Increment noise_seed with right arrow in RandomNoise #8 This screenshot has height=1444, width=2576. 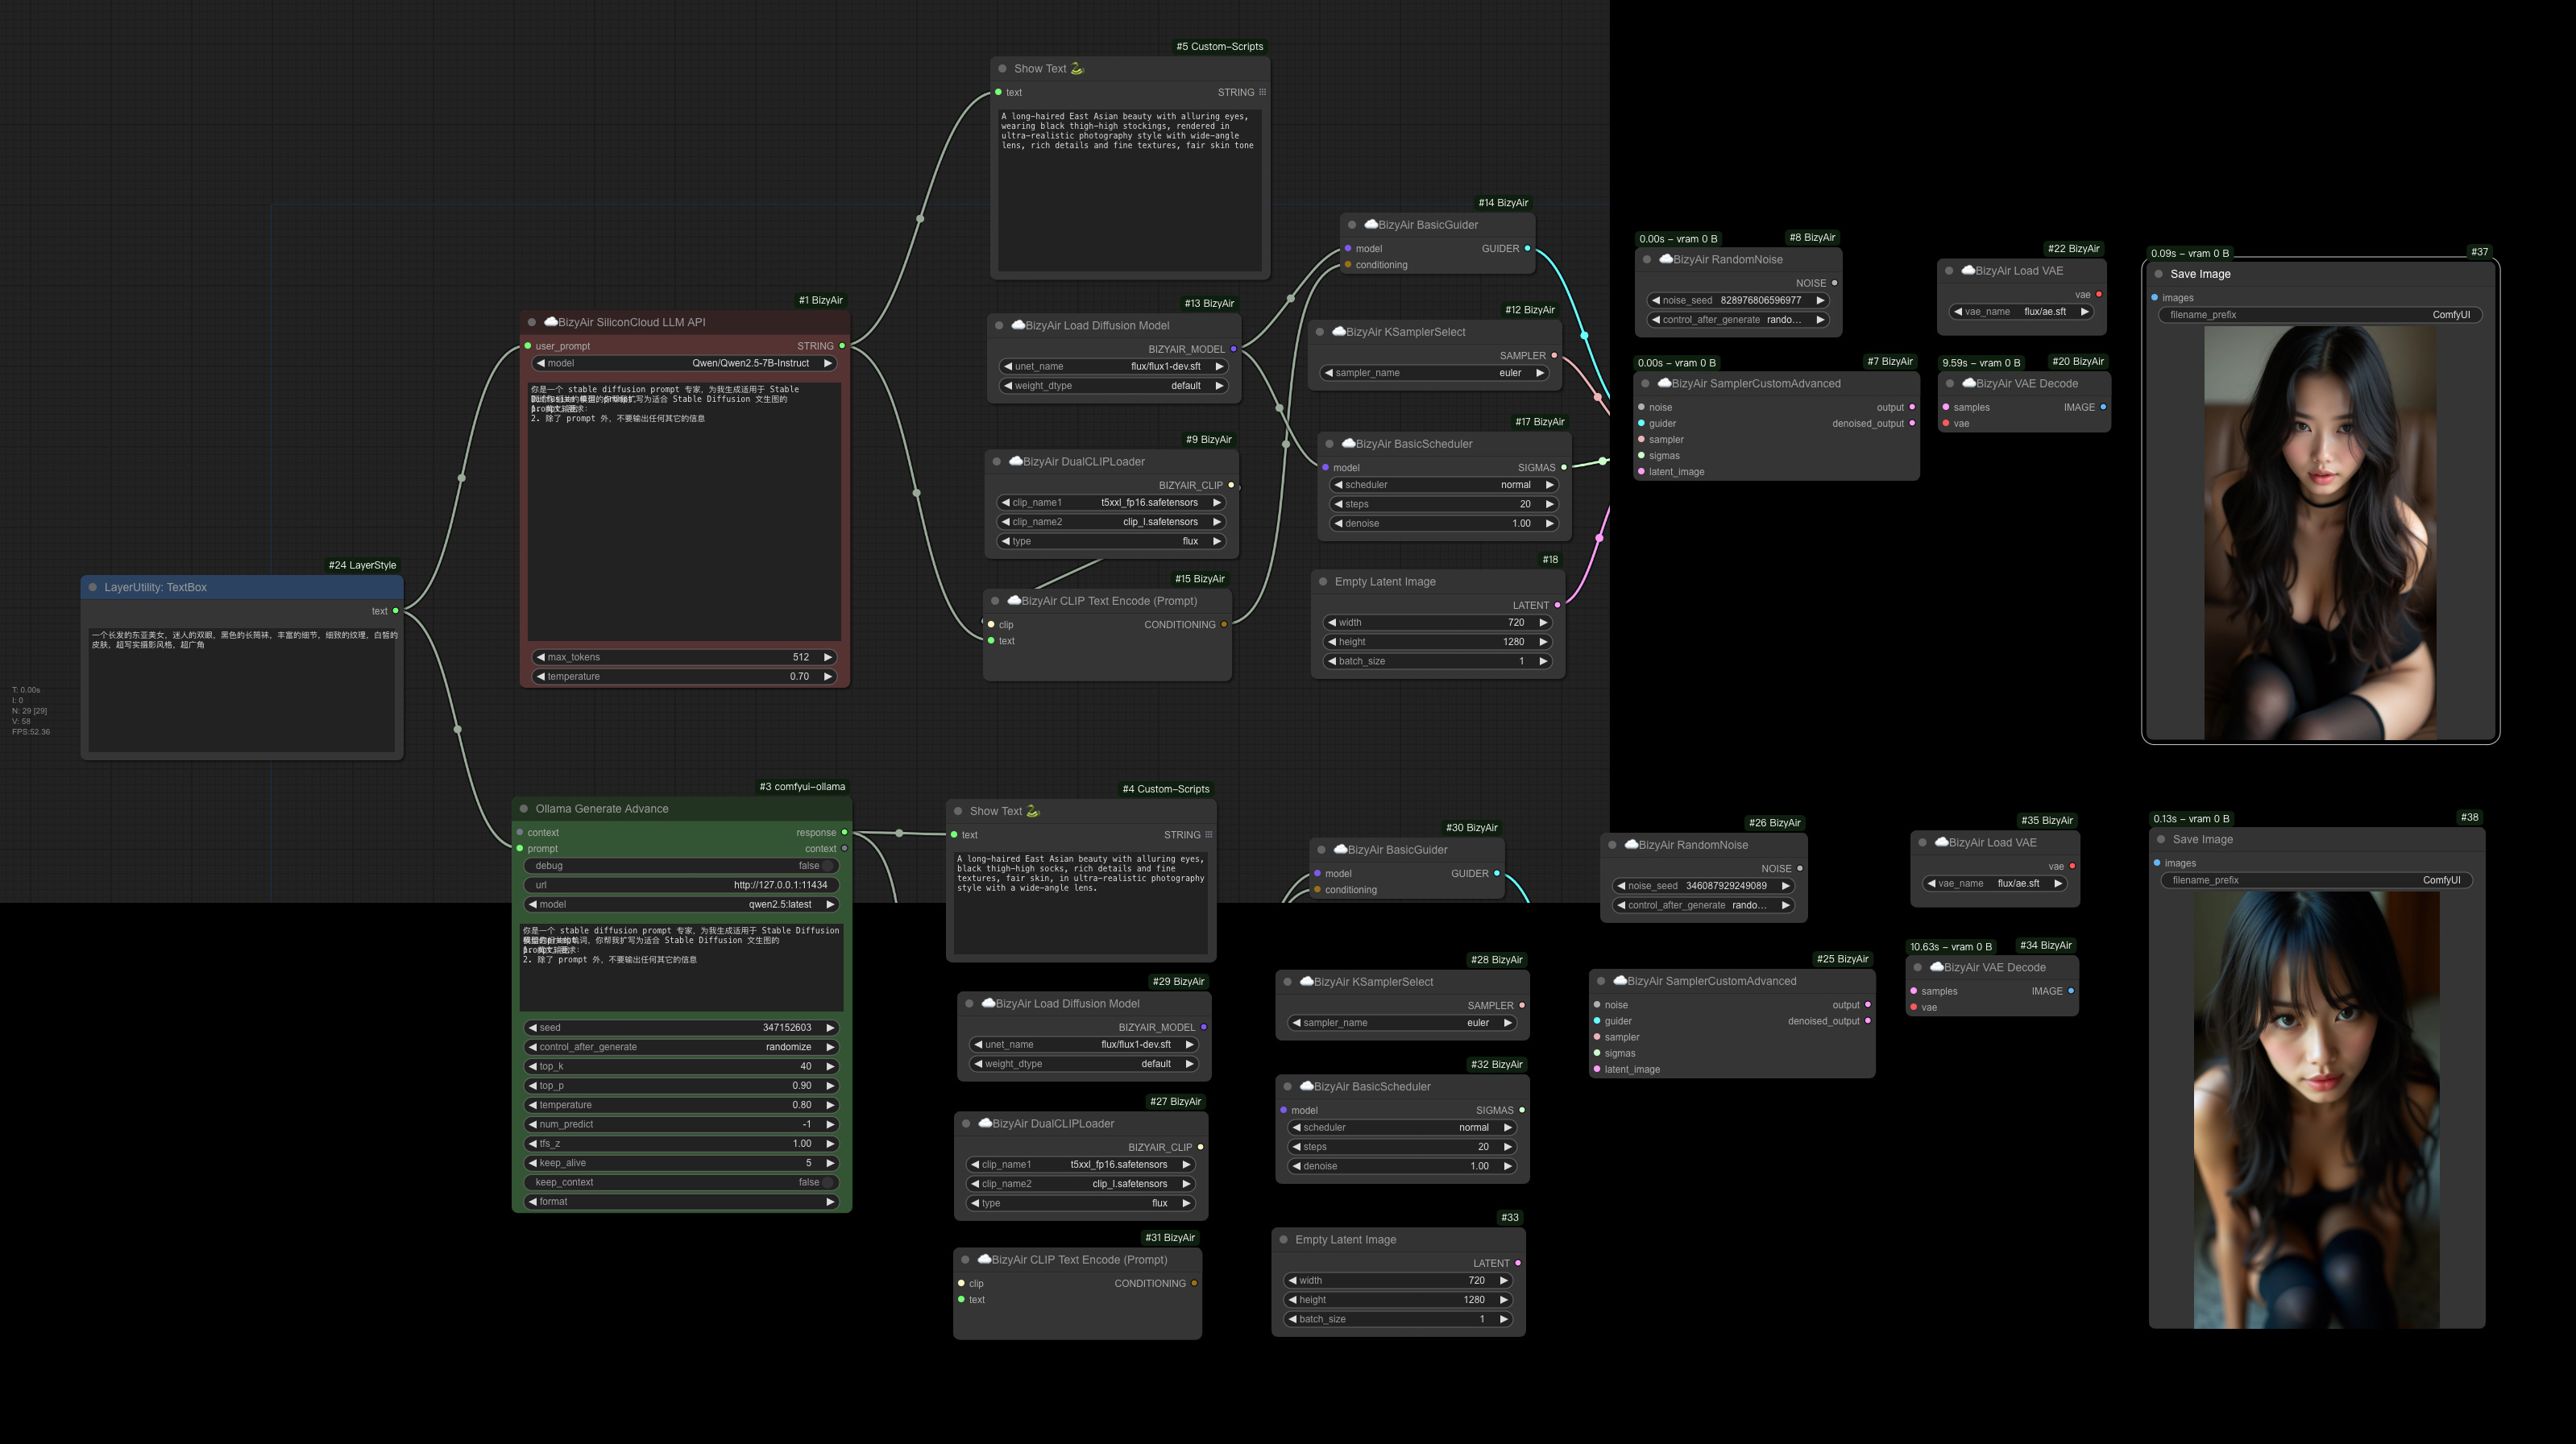tap(1822, 300)
